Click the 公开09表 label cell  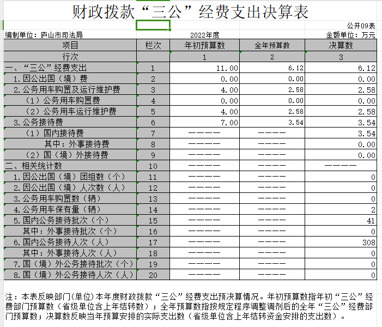(x=361, y=26)
